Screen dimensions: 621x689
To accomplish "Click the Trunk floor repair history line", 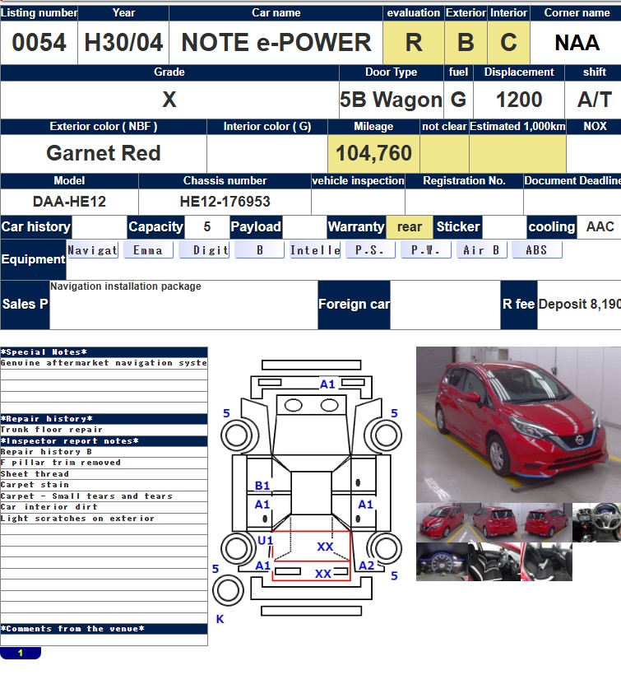I will pos(104,430).
